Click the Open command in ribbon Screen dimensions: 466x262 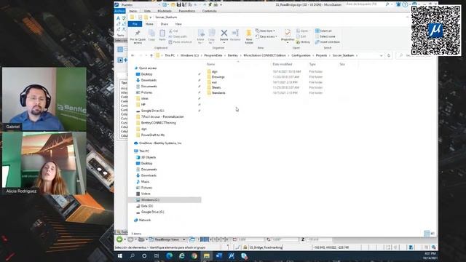tap(302, 31)
